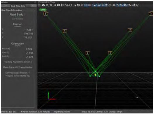Click the connected-nodes icon beside the camera icon
The width and height of the screenshot is (154, 114).
[62, 5]
